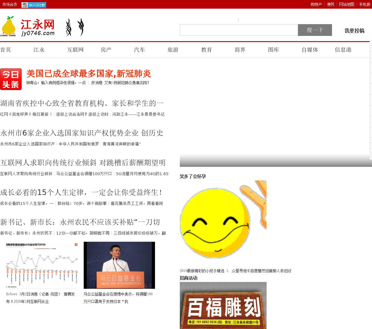Open 12分一分都不扣，驾照就不再 sub-link
Screen dimensions: 372x329
pyautogui.click(x=83, y=233)
